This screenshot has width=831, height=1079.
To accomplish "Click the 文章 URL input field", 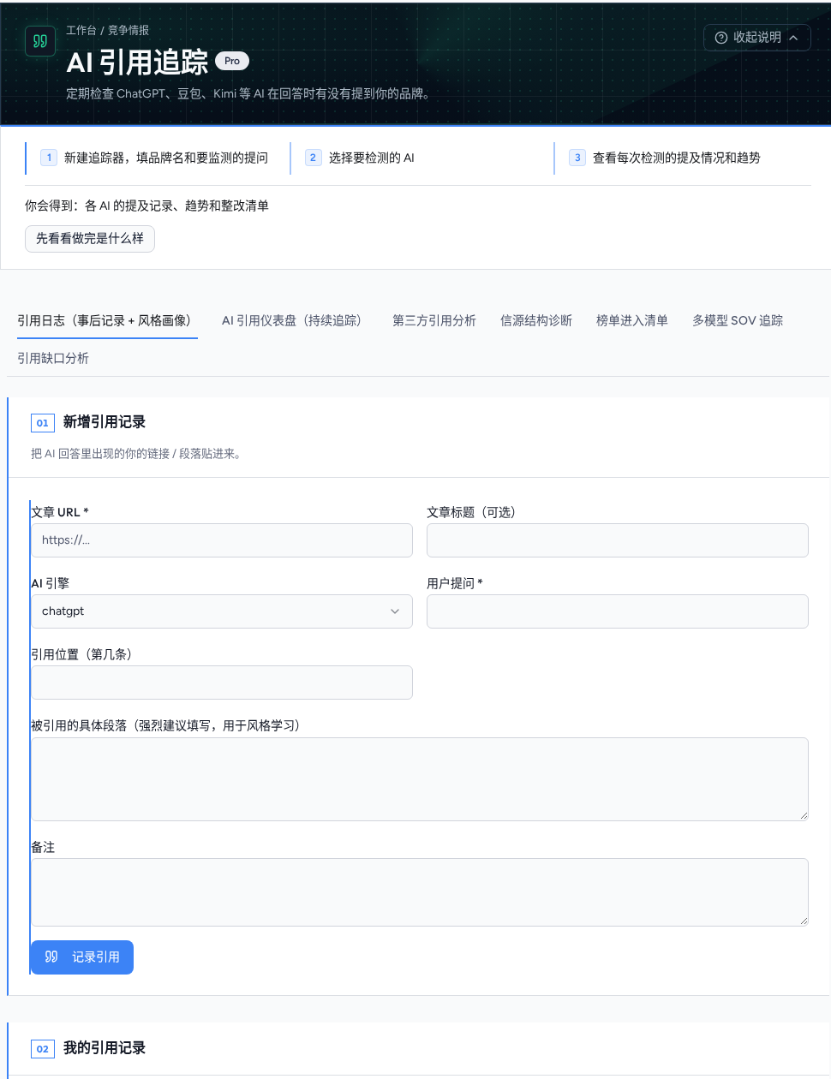I will (222, 540).
